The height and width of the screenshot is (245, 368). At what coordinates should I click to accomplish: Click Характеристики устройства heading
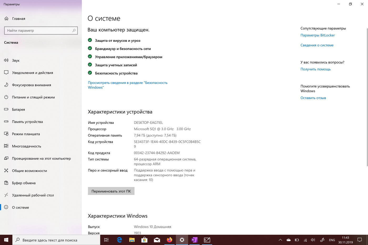point(120,112)
